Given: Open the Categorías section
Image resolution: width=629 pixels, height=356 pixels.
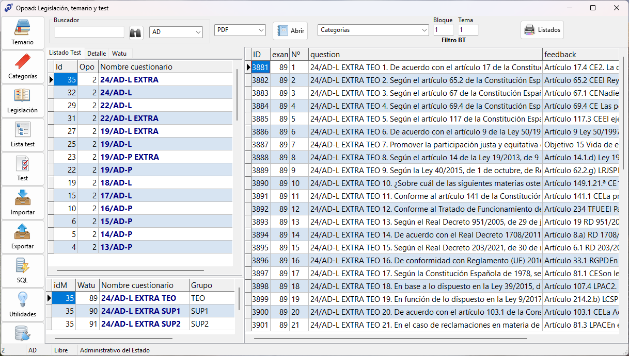Looking at the screenshot, I should pyautogui.click(x=23, y=66).
